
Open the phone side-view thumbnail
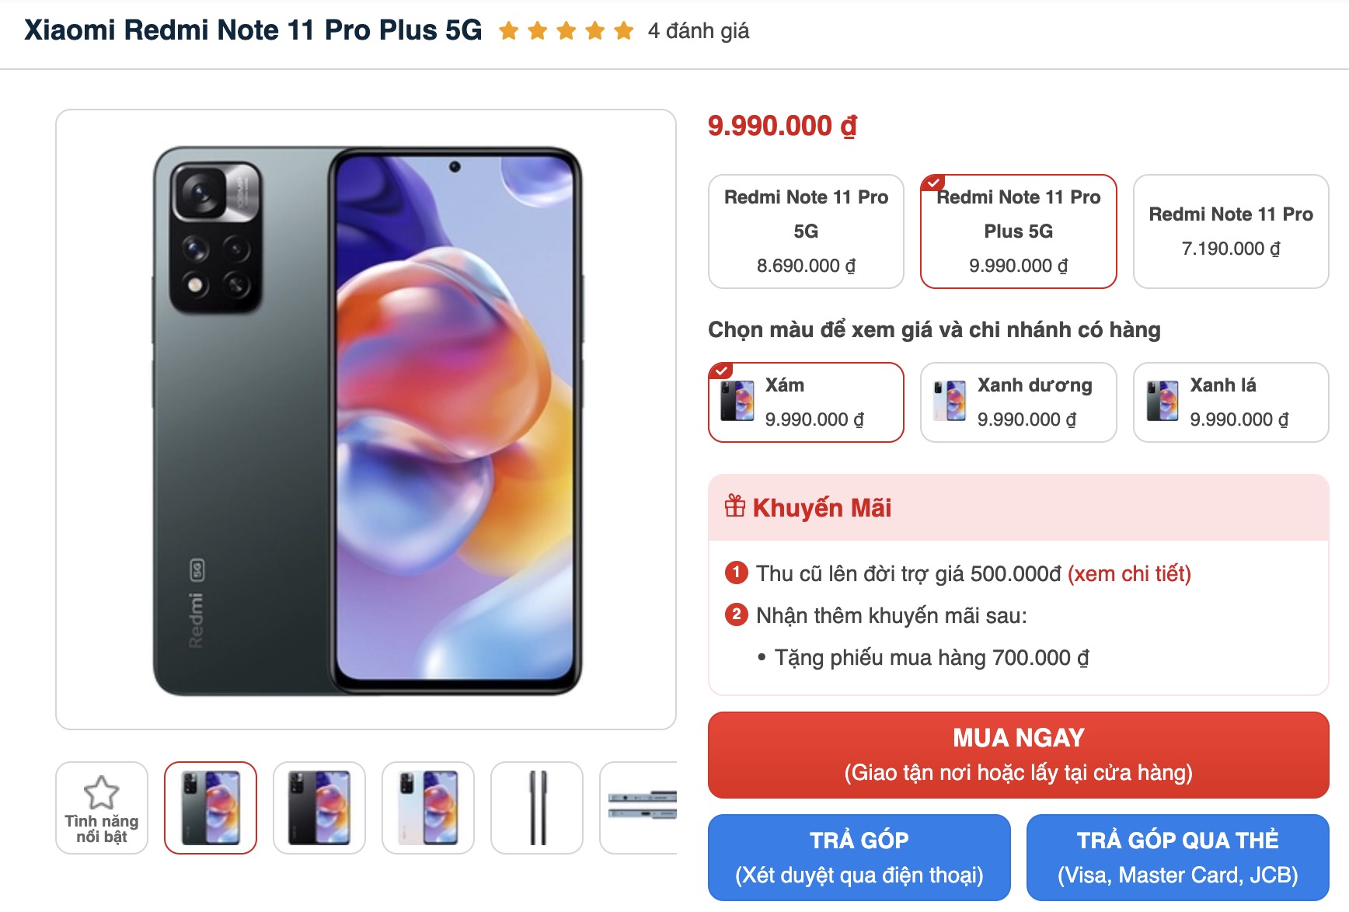537,808
